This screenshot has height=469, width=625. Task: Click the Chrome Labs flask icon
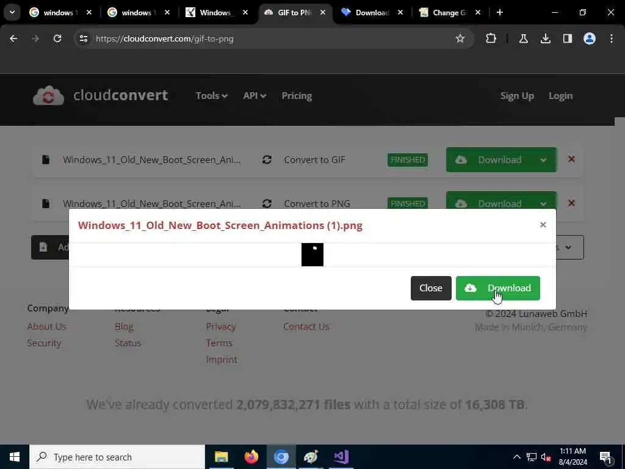pyautogui.click(x=523, y=38)
